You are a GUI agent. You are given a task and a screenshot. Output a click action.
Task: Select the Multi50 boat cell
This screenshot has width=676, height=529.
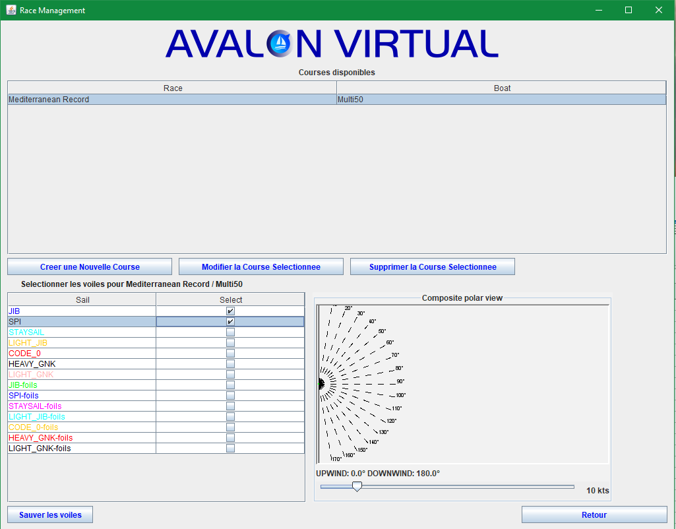(x=501, y=100)
